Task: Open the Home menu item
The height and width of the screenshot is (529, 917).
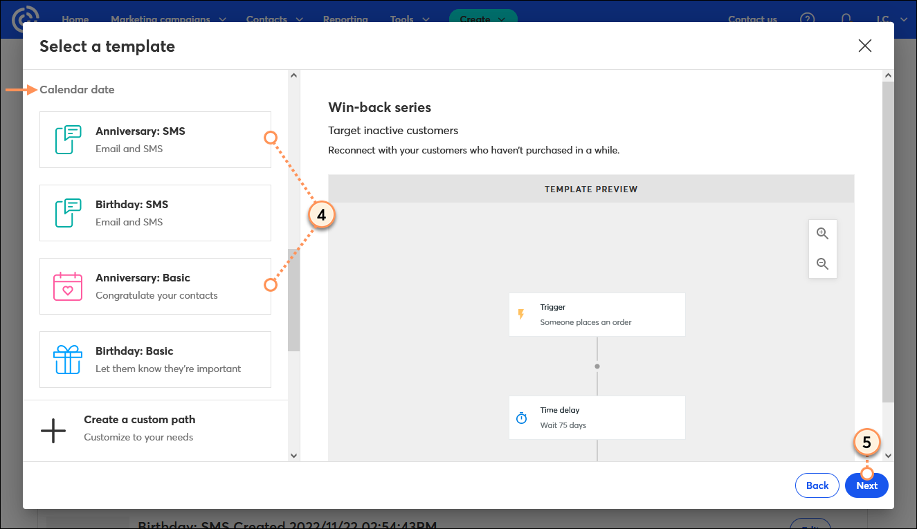Action: [75, 19]
